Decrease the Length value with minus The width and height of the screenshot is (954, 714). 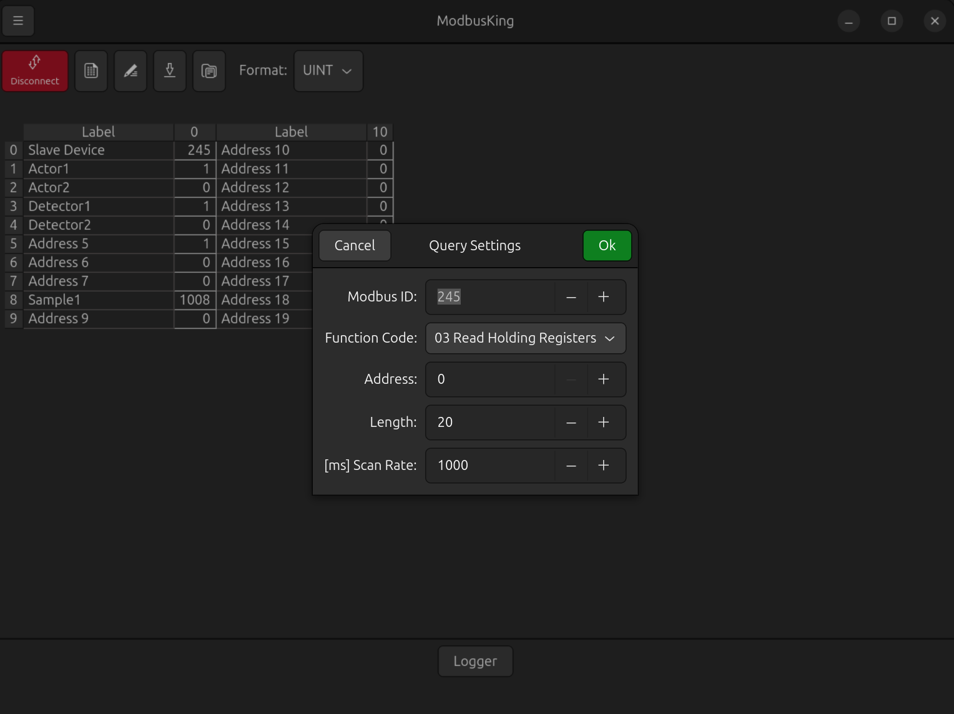(571, 423)
